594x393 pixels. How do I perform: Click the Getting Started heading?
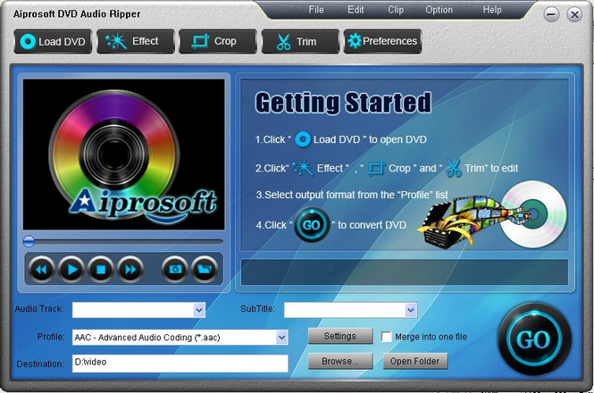pyautogui.click(x=343, y=103)
